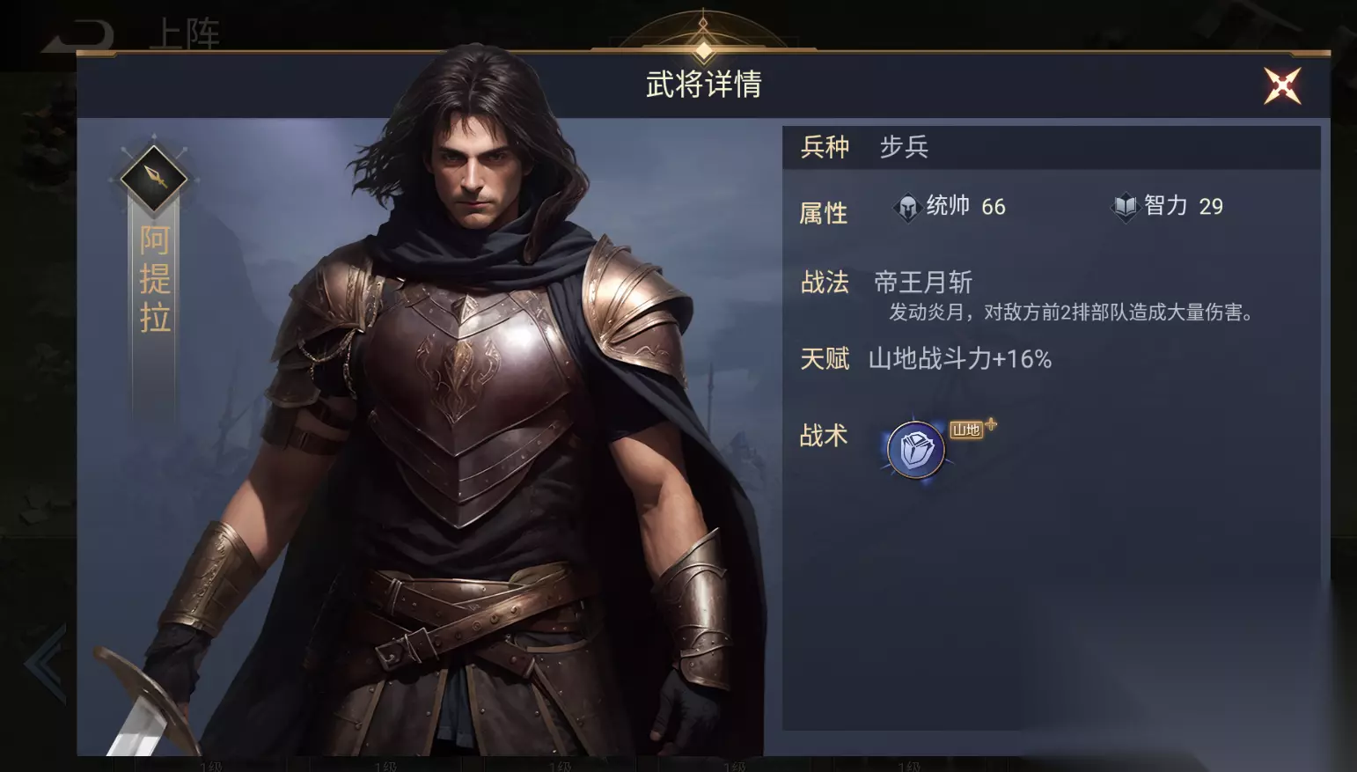Click the 武将详情 title header
The image size is (1357, 772).
(x=703, y=85)
